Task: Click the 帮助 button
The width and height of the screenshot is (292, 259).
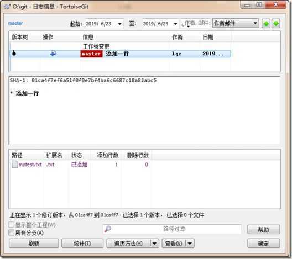Action: tap(263, 230)
